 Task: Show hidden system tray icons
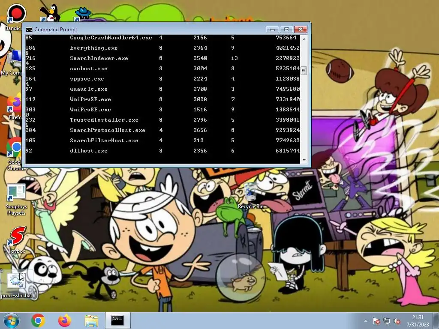pos(366,321)
